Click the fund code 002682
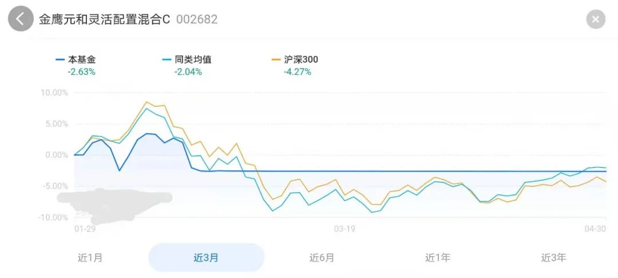618x278 pixels. pos(197,19)
